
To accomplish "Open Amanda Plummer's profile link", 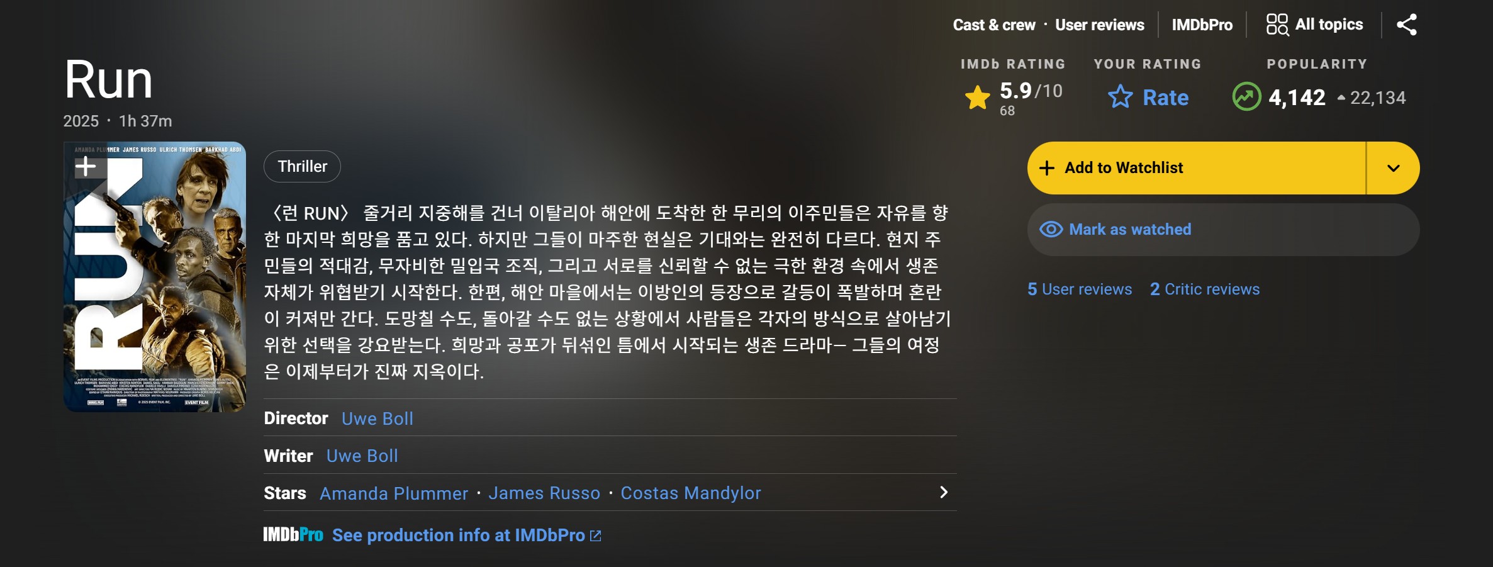I will coord(394,493).
